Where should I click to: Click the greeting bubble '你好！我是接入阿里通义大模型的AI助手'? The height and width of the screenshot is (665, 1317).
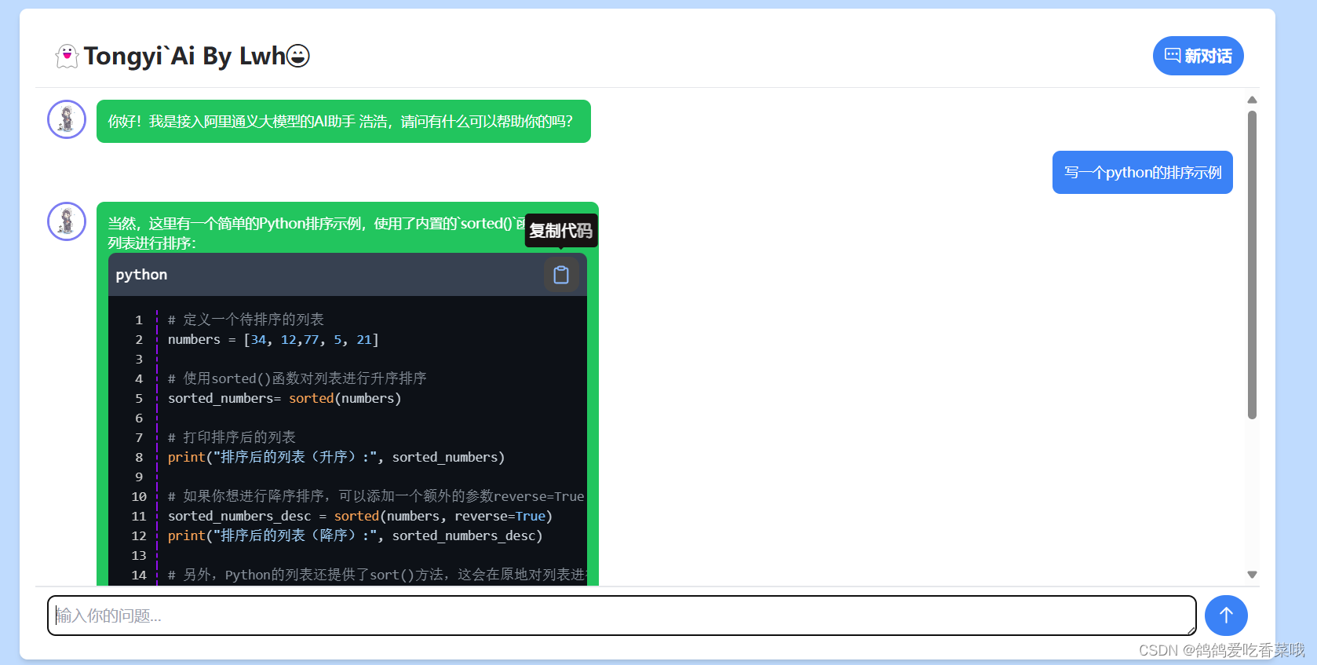(344, 122)
